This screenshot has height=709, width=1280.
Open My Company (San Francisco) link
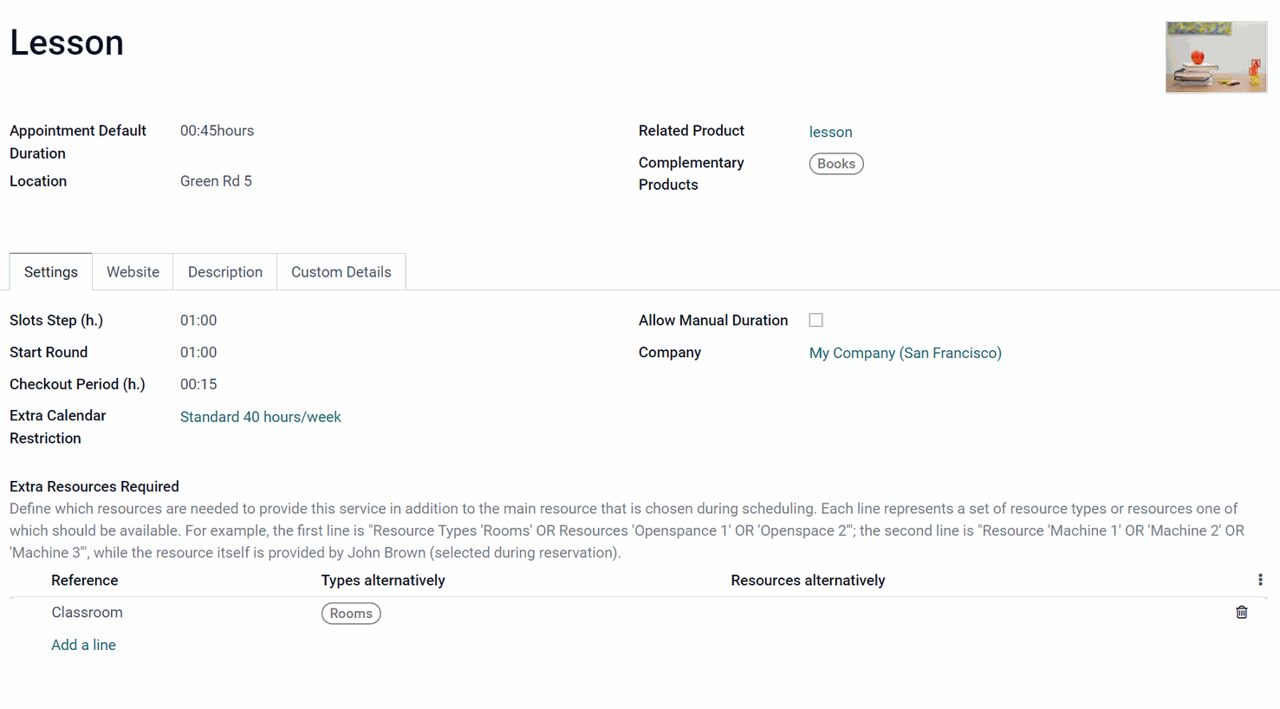(x=905, y=353)
